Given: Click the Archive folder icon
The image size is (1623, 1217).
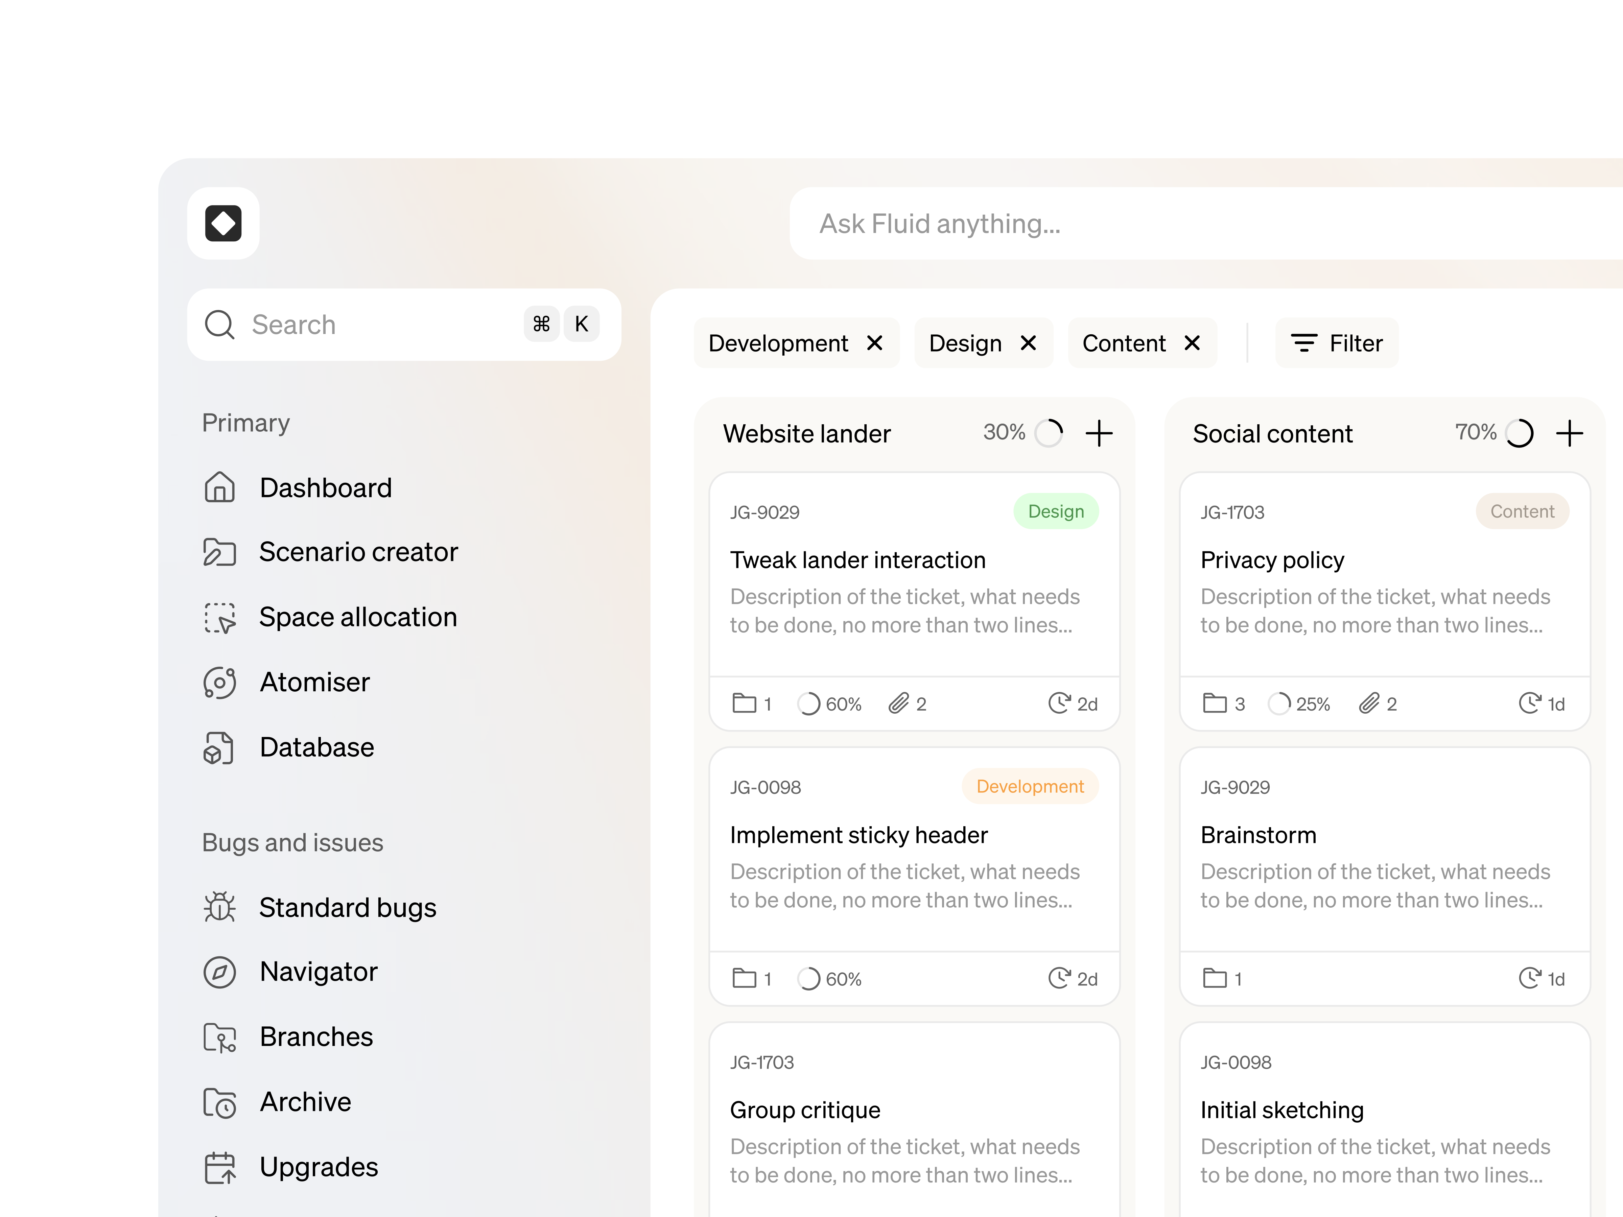Looking at the screenshot, I should pyautogui.click(x=219, y=1102).
